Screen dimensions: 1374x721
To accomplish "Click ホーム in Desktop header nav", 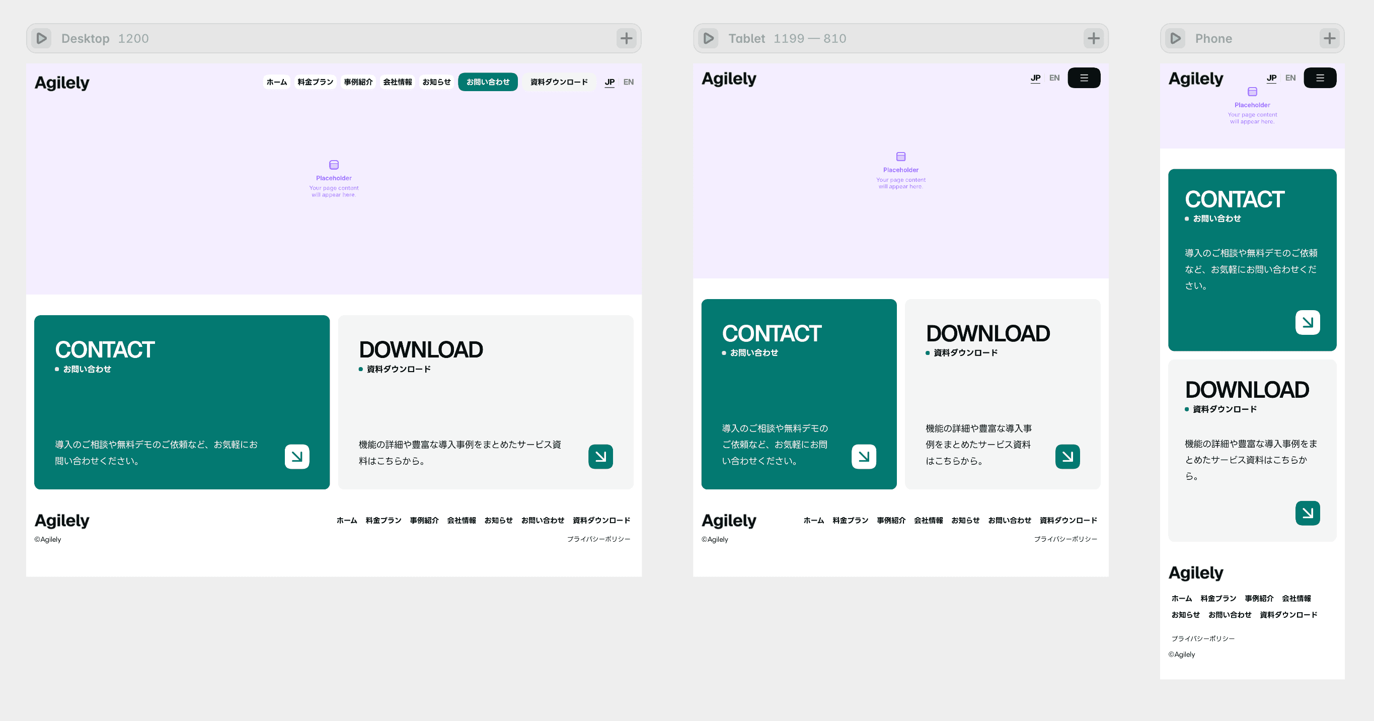I will pyautogui.click(x=277, y=82).
